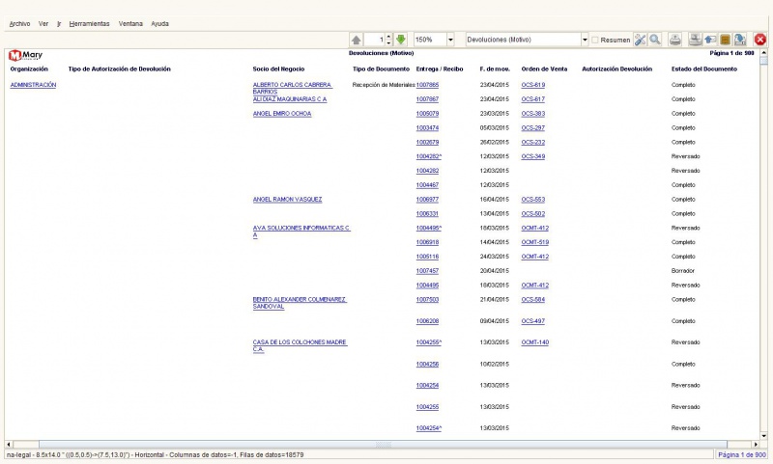The width and height of the screenshot is (773, 464).
Task: Click the send by email icon
Action: coord(710,40)
